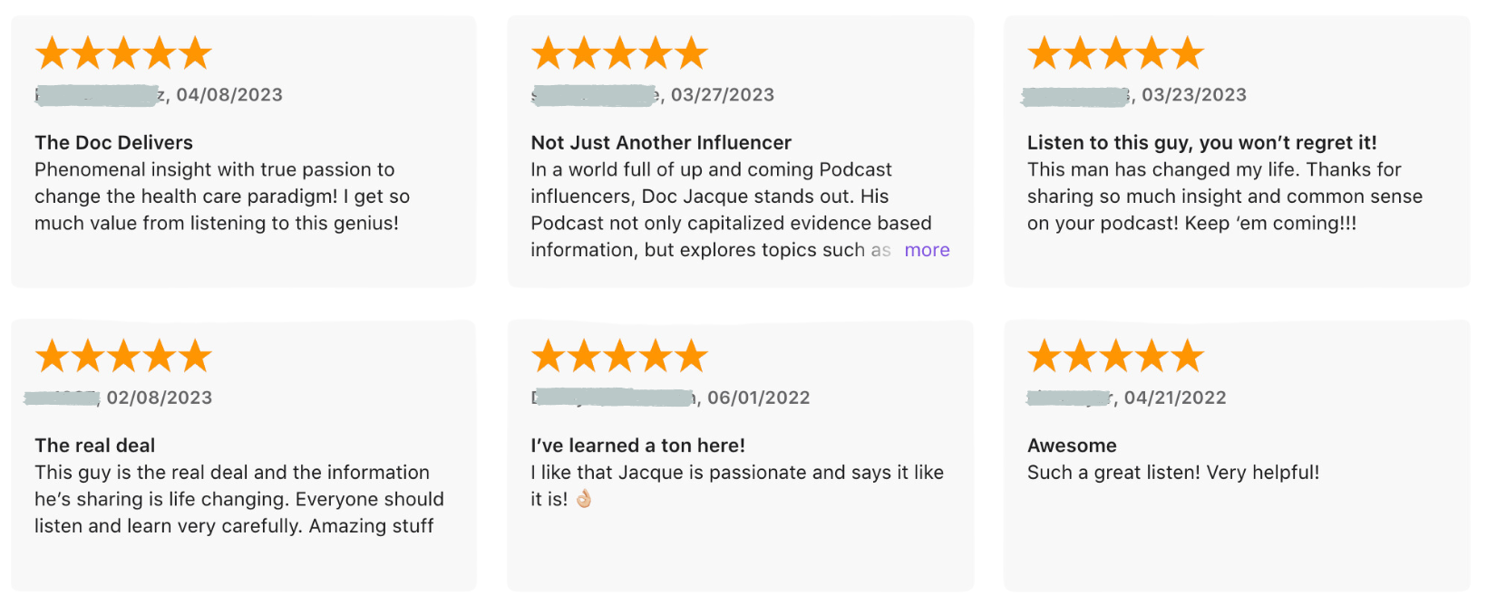Image resolution: width=1487 pixels, height=604 pixels.
Task: Click the star rating of the Awesome review
Action: [1115, 356]
